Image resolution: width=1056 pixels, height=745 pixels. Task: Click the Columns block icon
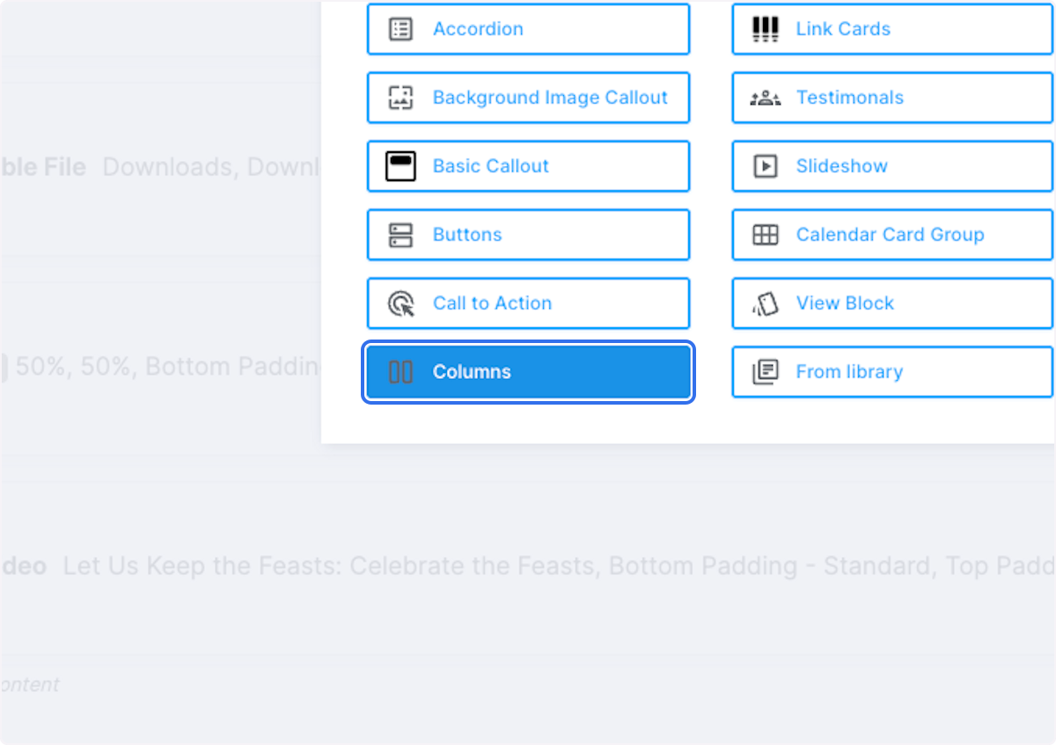(402, 371)
